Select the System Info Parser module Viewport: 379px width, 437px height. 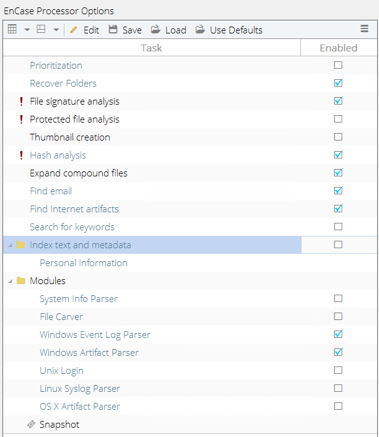79,299
